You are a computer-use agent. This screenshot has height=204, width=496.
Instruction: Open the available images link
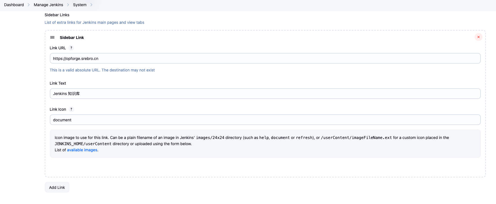pyautogui.click(x=82, y=150)
